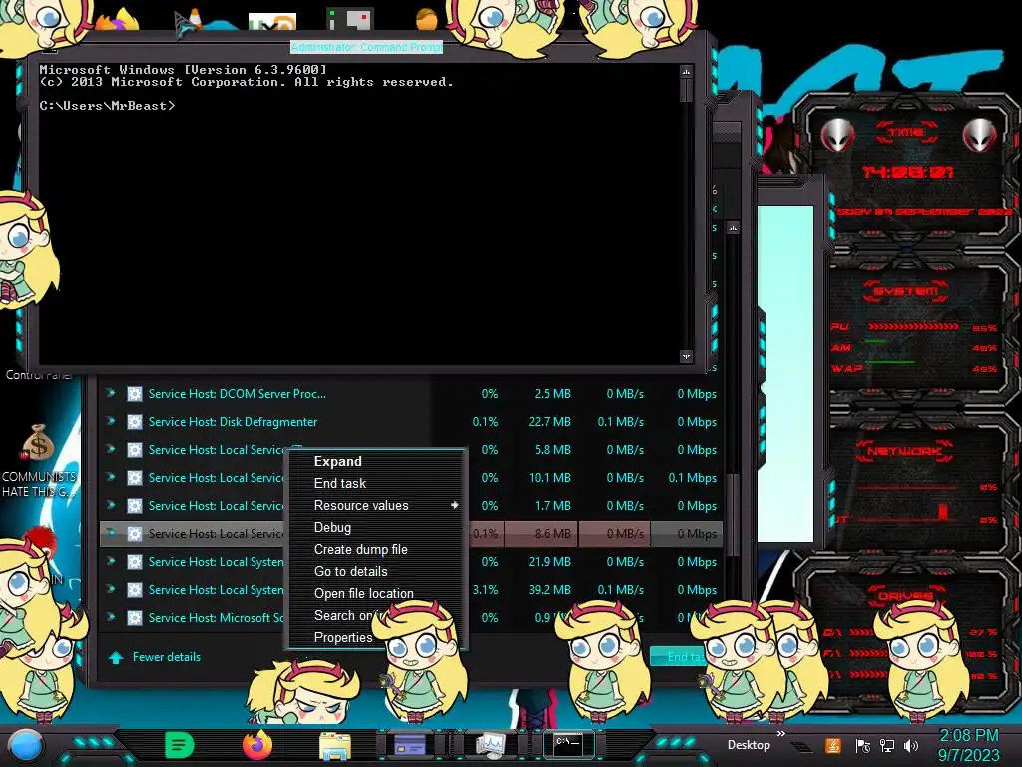Click the up-arrow icon beside Fewer details
The width and height of the screenshot is (1022, 767).
click(x=116, y=657)
